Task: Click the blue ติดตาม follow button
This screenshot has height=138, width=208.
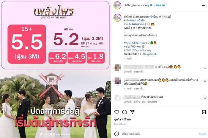Action: (160, 5)
